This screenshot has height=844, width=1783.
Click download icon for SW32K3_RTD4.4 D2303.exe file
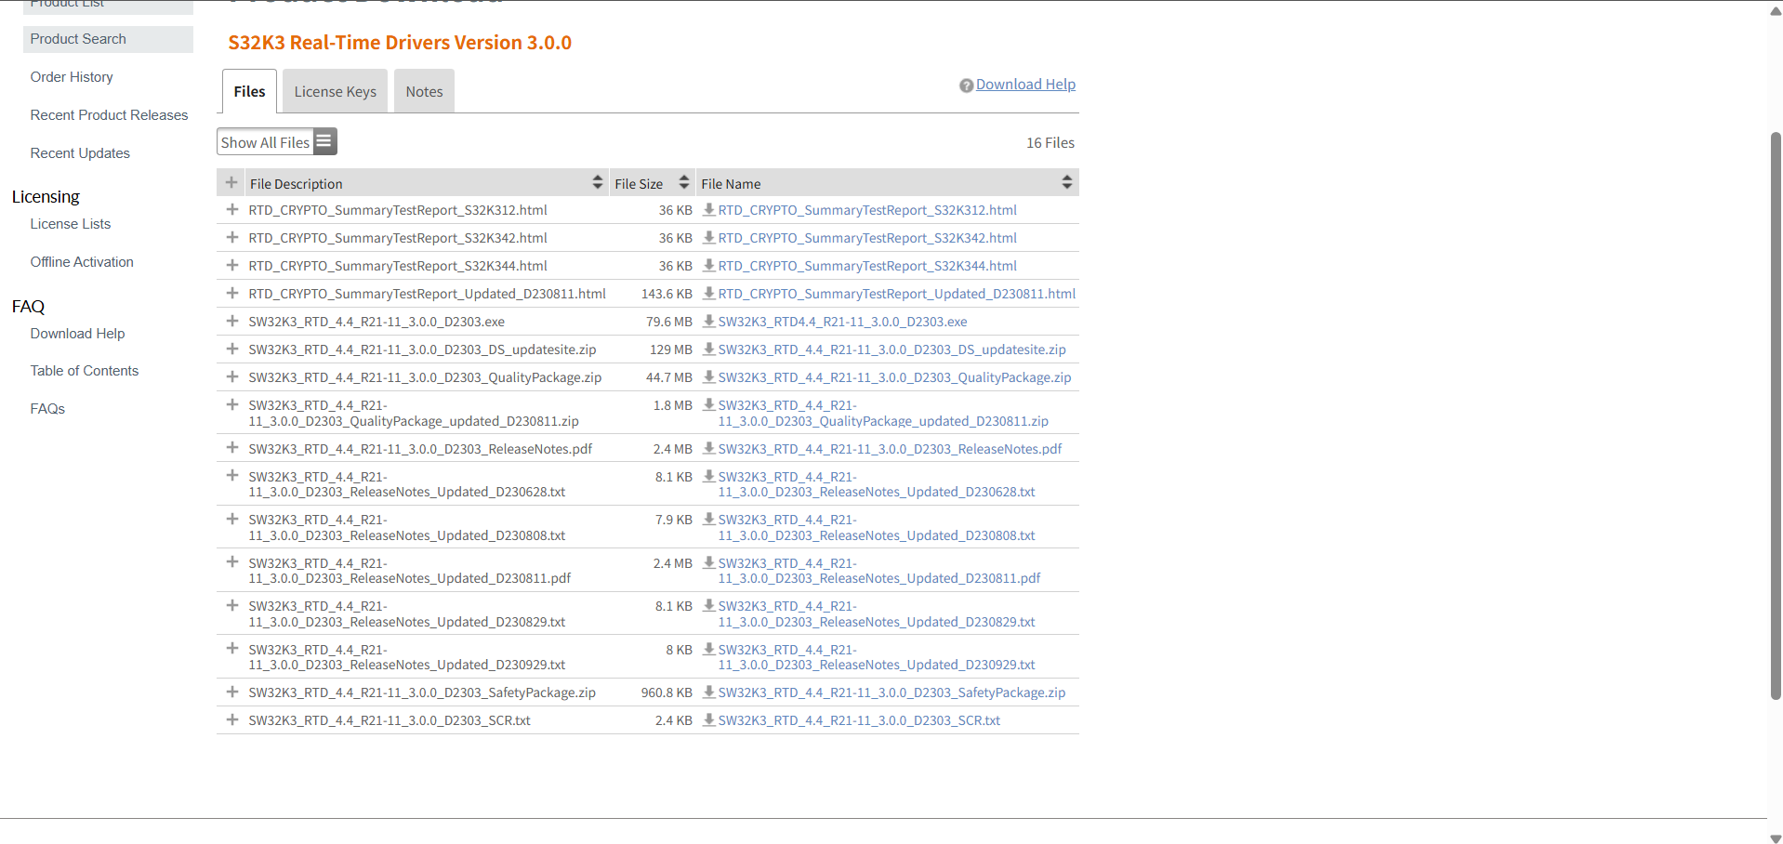pos(709,322)
